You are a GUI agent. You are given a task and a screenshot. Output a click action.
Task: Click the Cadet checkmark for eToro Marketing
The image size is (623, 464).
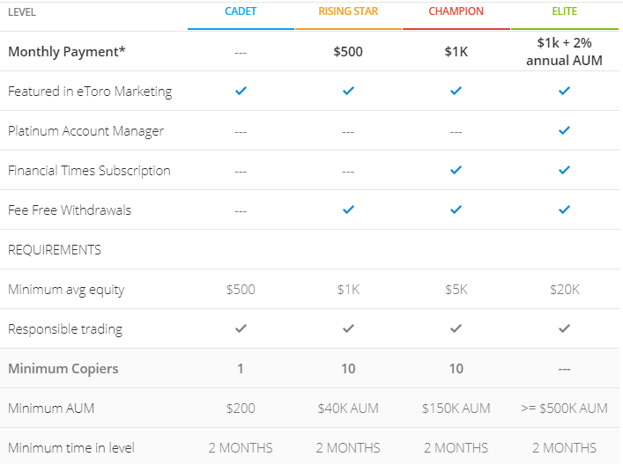(x=241, y=91)
